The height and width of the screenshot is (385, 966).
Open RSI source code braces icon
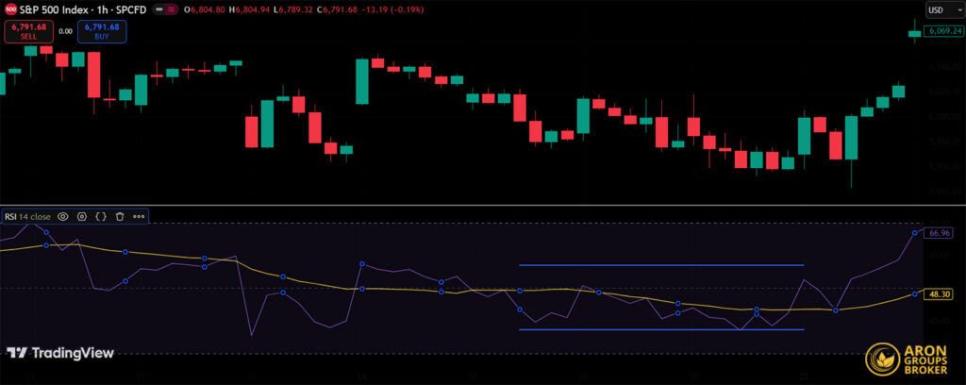[x=101, y=216]
